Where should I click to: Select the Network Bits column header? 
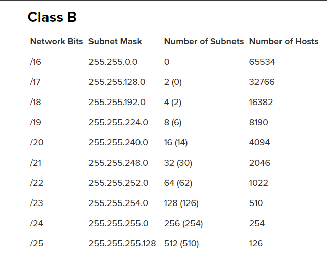pyautogui.click(x=57, y=42)
